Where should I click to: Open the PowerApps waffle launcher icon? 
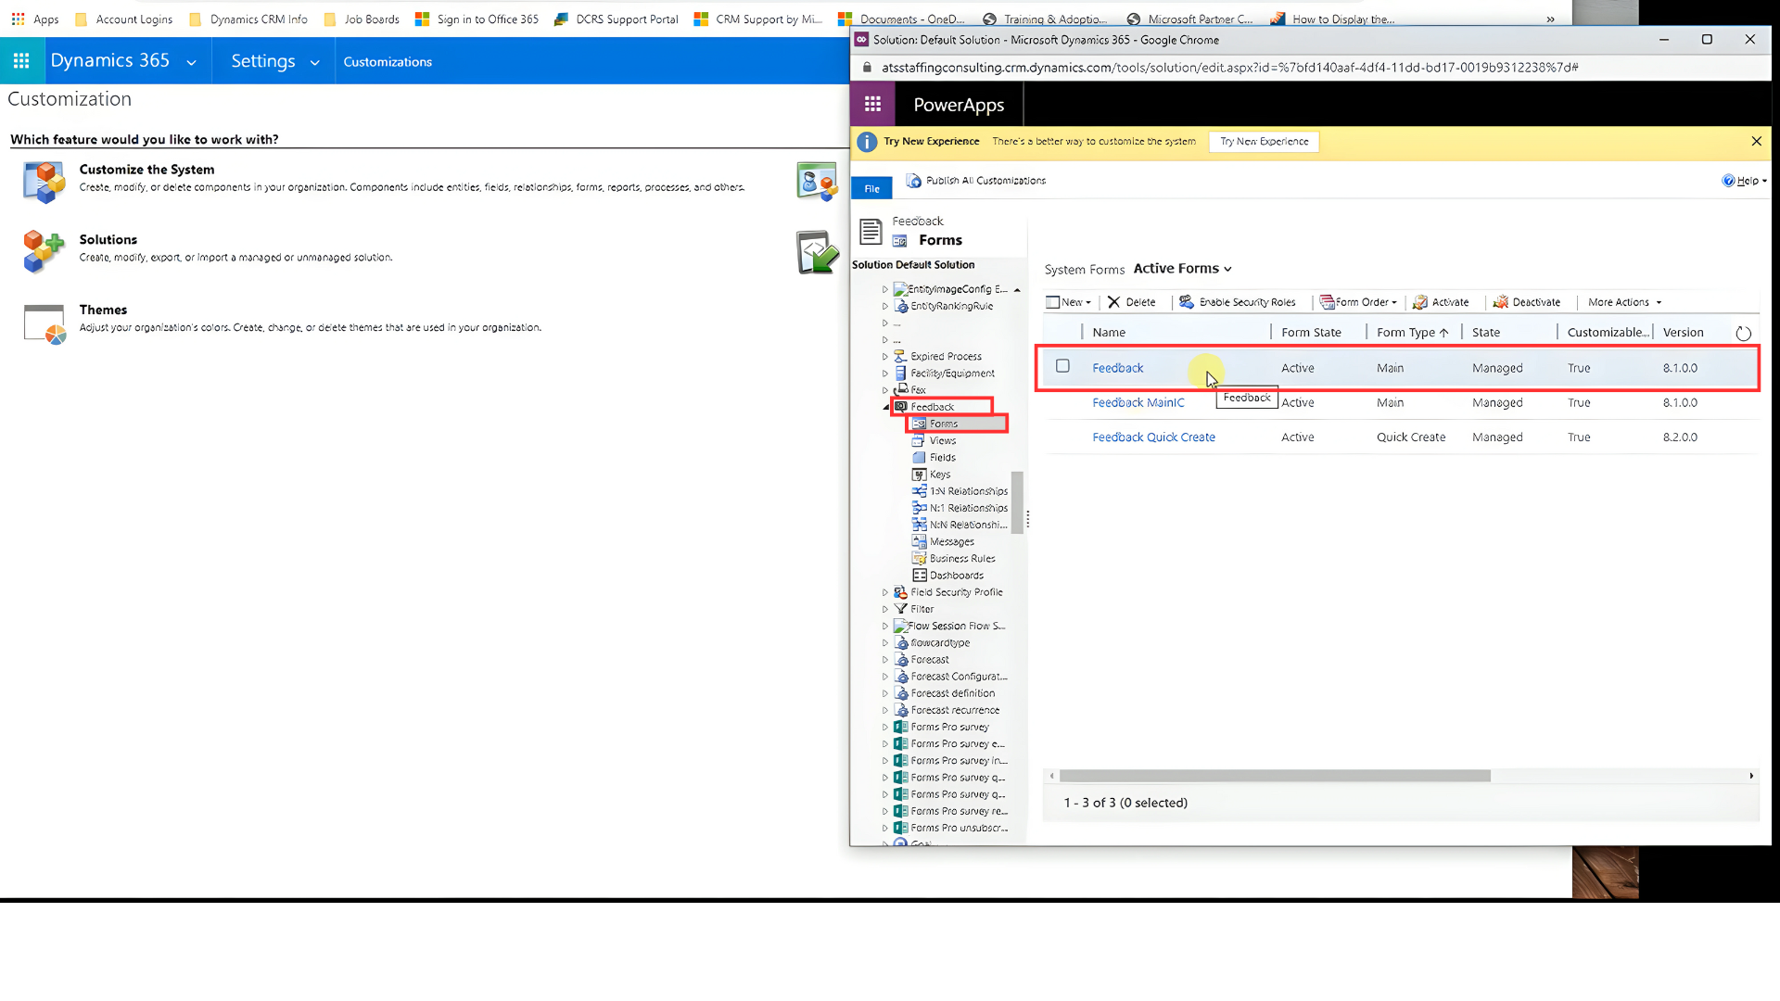[872, 105]
